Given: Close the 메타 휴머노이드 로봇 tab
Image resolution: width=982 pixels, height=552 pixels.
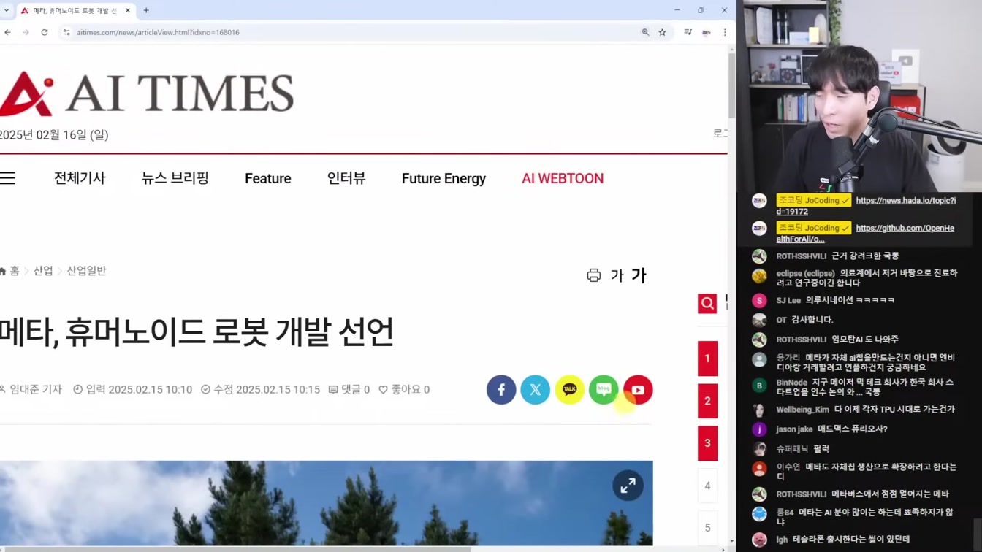Looking at the screenshot, I should coord(128,10).
